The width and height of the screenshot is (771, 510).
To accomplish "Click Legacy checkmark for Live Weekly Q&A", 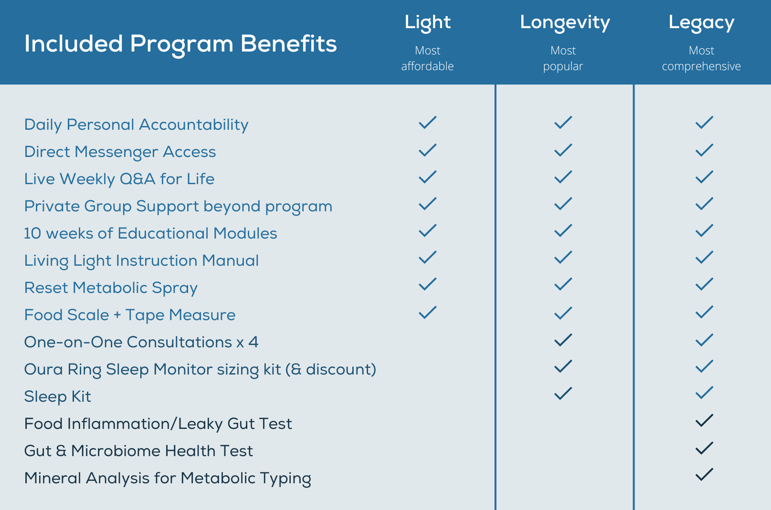I will [704, 177].
